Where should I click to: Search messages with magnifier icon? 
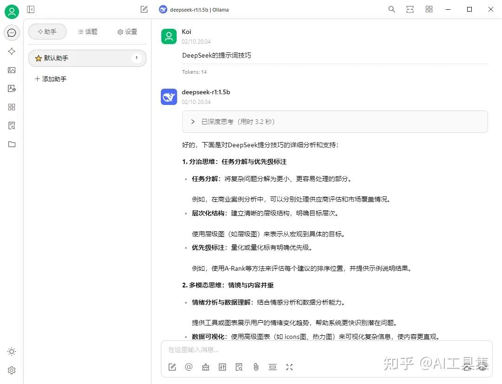391,9
